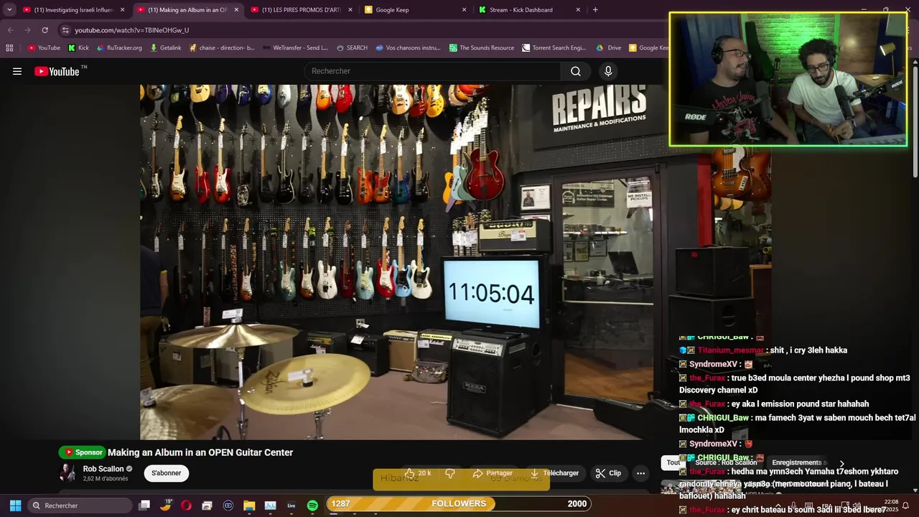Open the browser apps grid shortcut
The height and width of the screenshot is (517, 919).
click(x=9, y=48)
